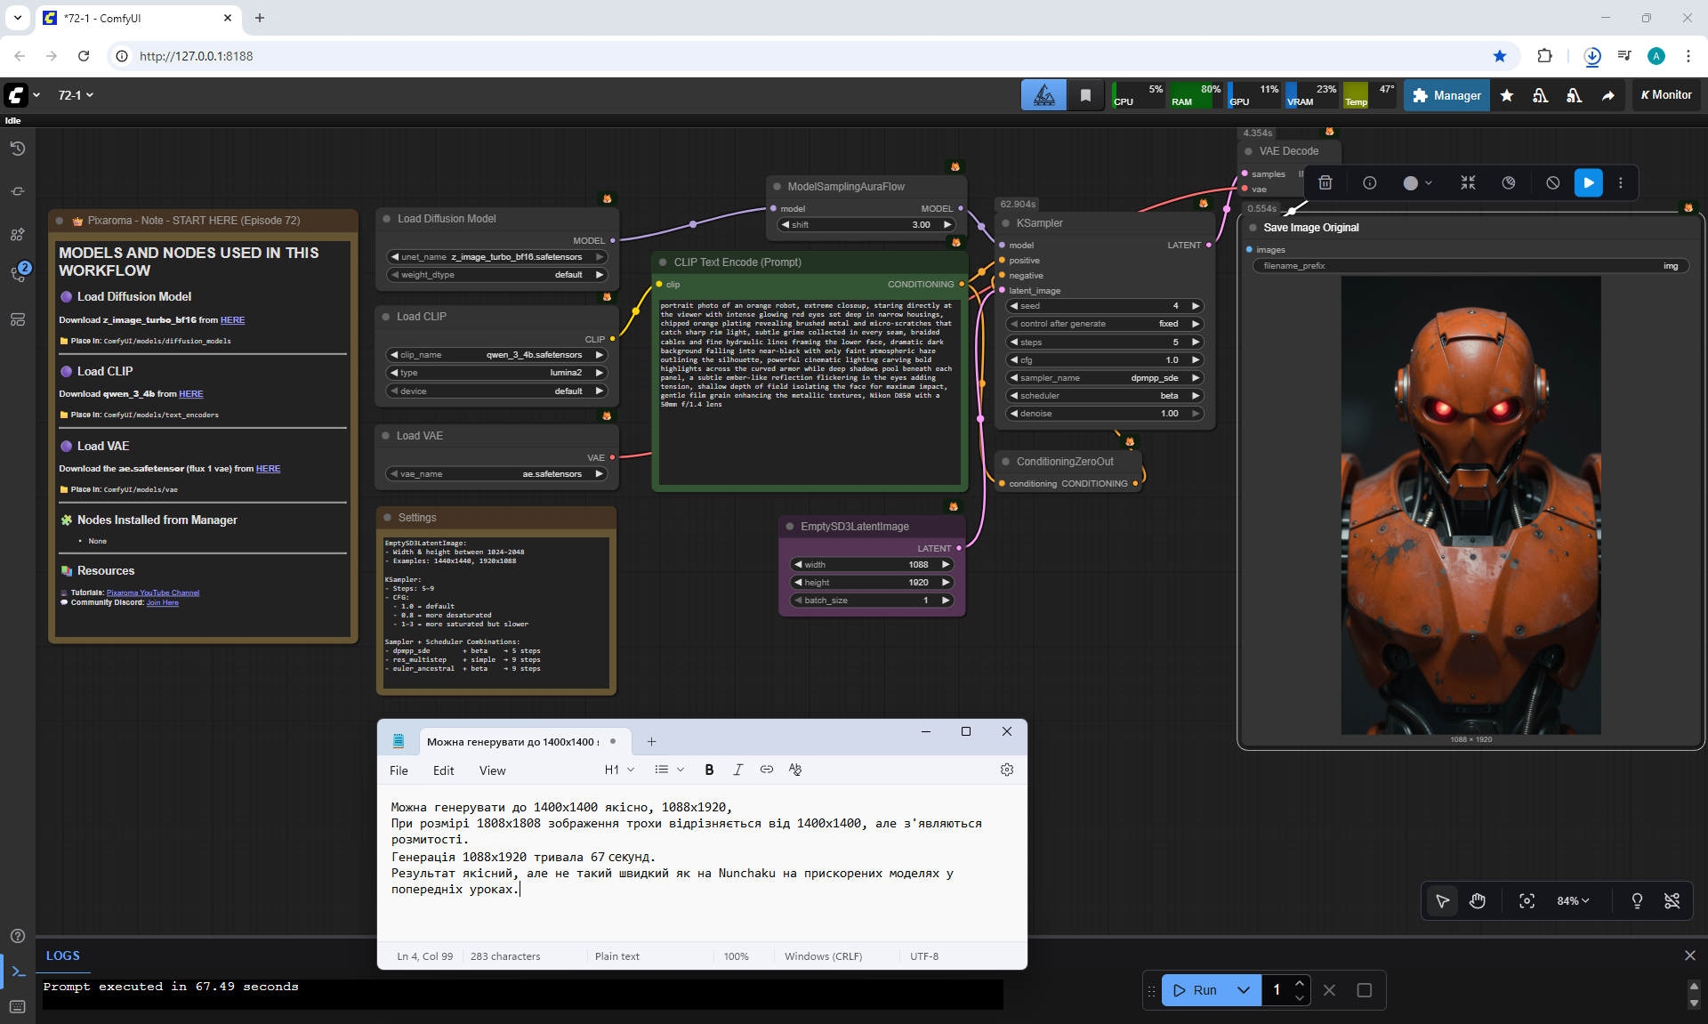Open Notepad's Edit menu
1708x1024 pixels.
pos(443,770)
